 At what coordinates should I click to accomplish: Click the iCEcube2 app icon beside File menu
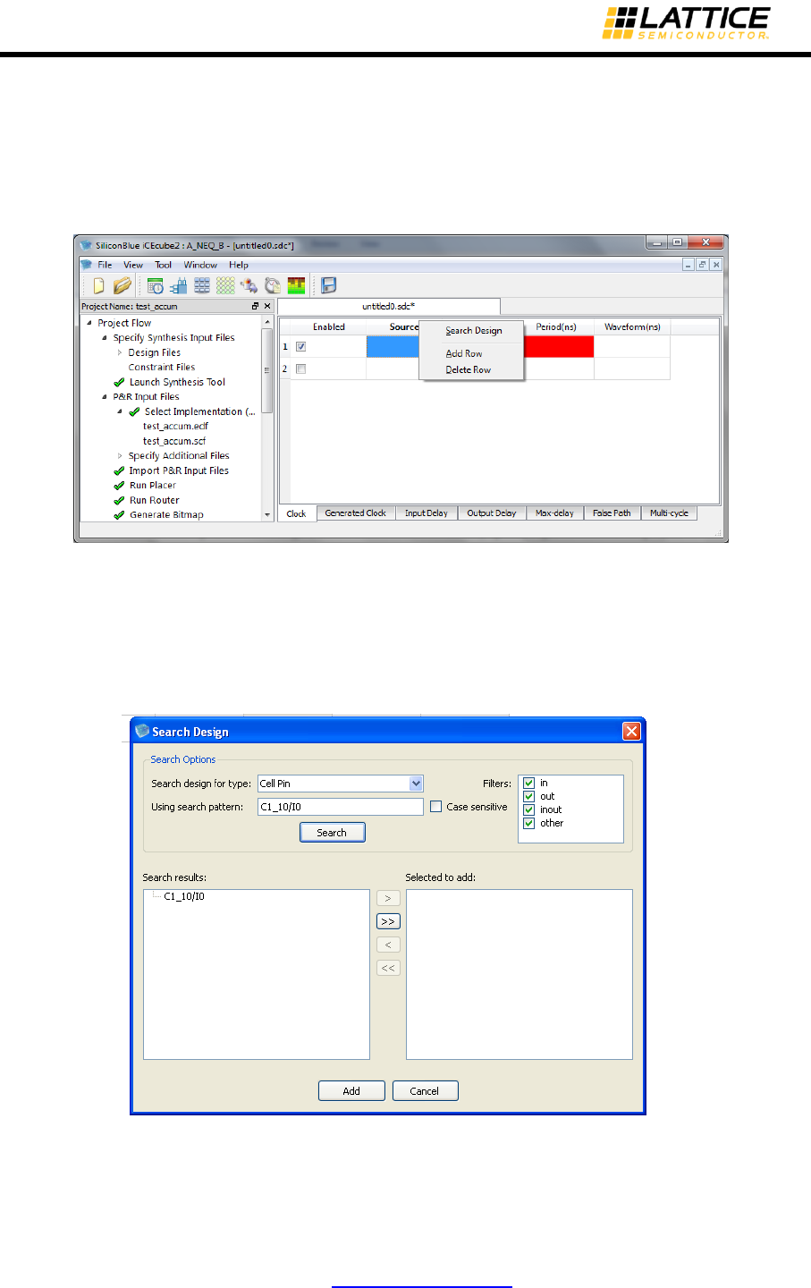click(x=87, y=265)
